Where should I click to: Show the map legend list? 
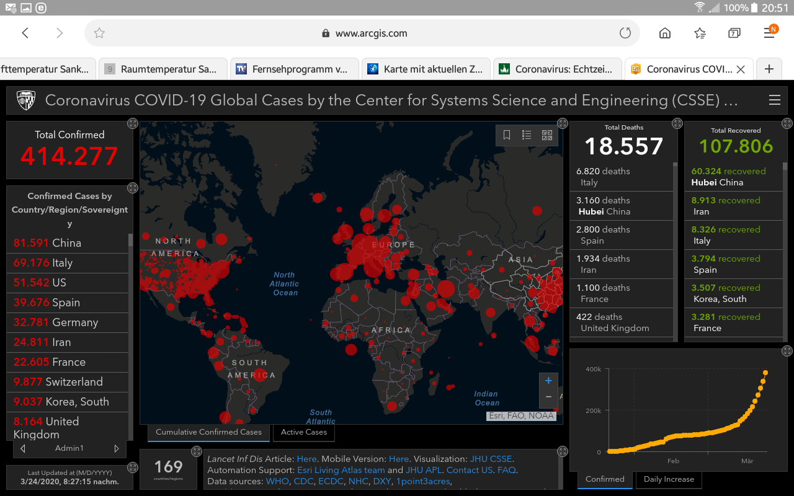[x=527, y=135]
